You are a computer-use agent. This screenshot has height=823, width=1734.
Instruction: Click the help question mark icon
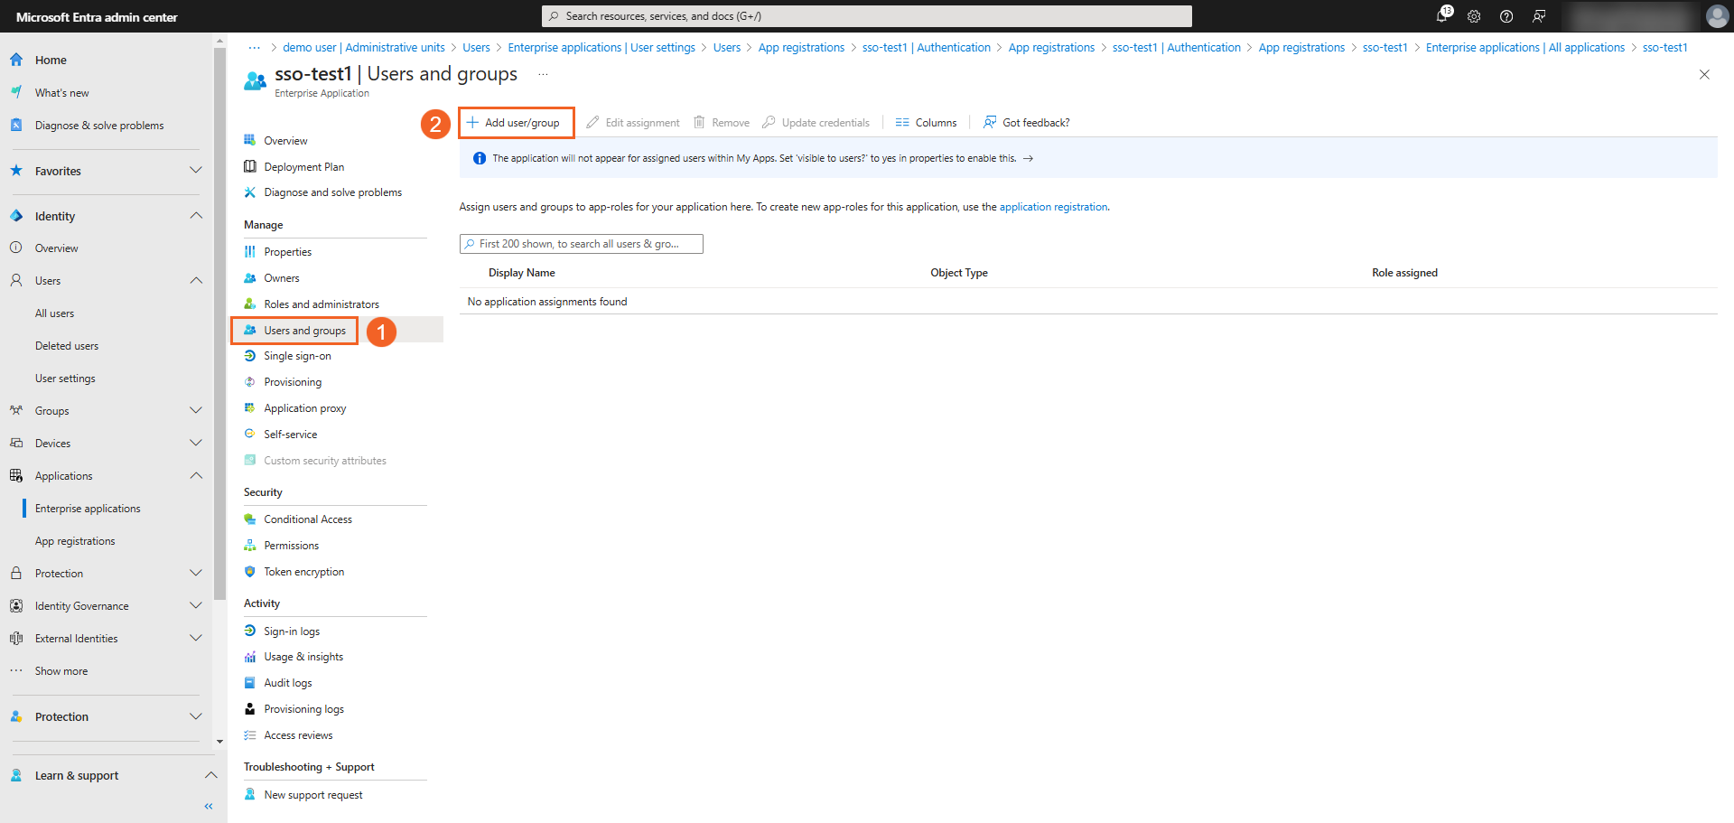click(x=1506, y=16)
